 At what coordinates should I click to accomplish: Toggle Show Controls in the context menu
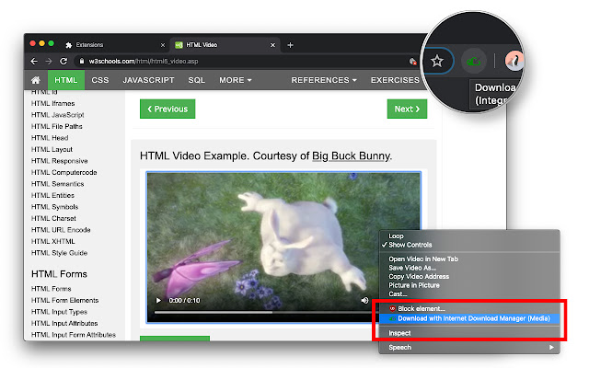[410, 245]
